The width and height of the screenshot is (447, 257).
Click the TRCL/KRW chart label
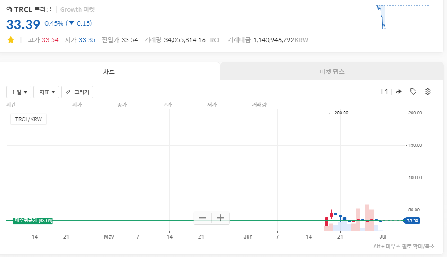pyautogui.click(x=28, y=119)
